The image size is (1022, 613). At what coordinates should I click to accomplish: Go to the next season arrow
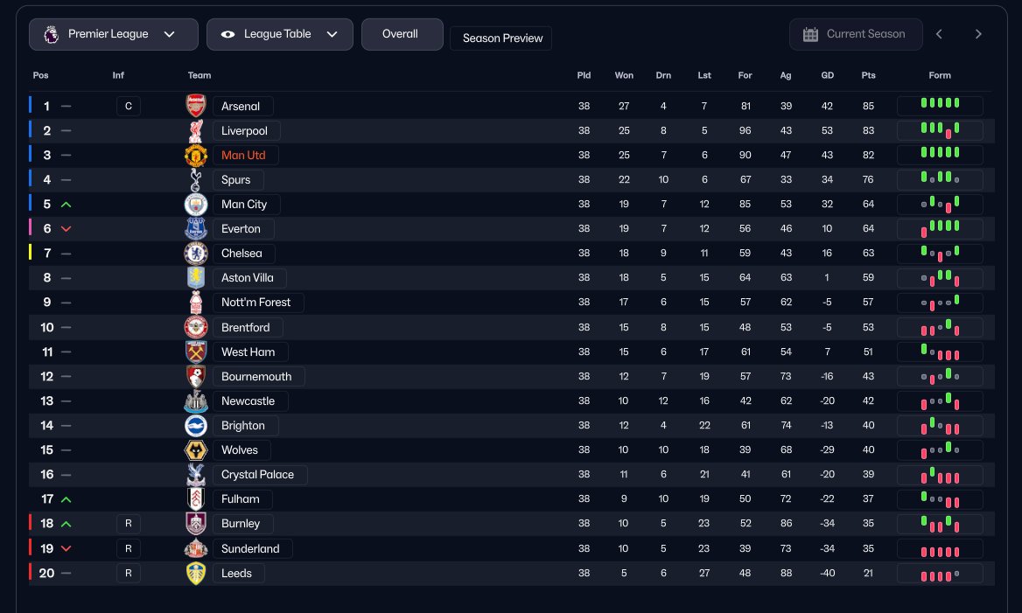pos(978,34)
